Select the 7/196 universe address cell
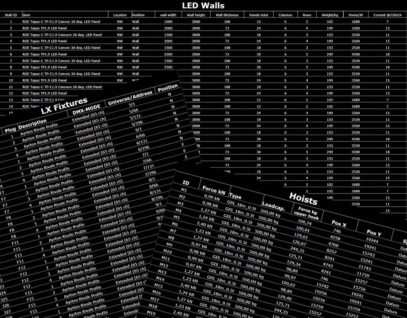Screen dimensions: 407x318 151,173
